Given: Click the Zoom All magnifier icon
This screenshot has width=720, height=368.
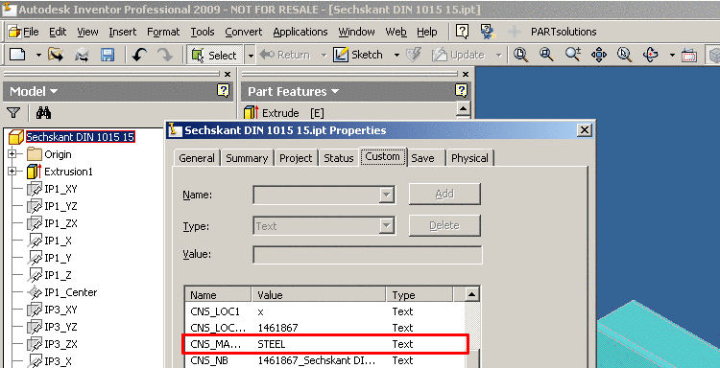Looking at the screenshot, I should tap(520, 55).
